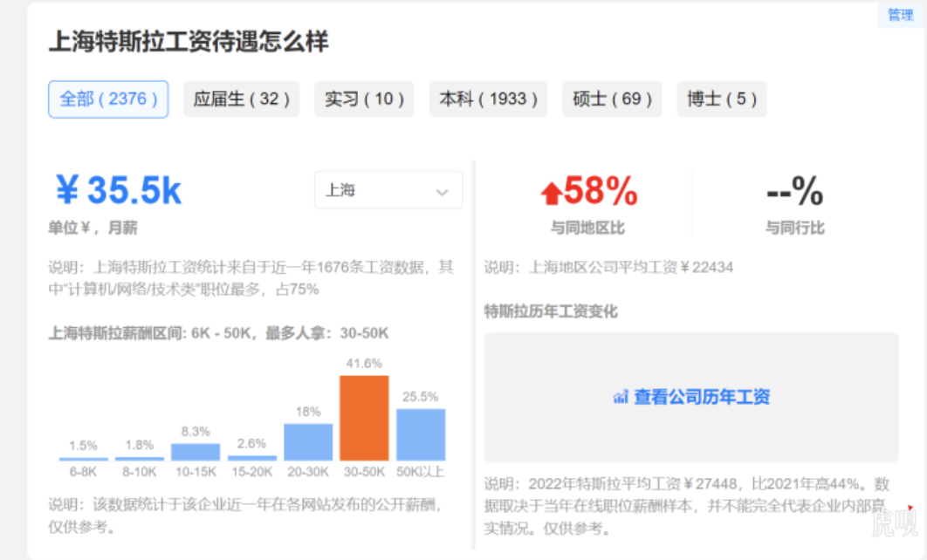Click the 10-15K salary bar
The width and height of the screenshot is (927, 560).
(196, 452)
